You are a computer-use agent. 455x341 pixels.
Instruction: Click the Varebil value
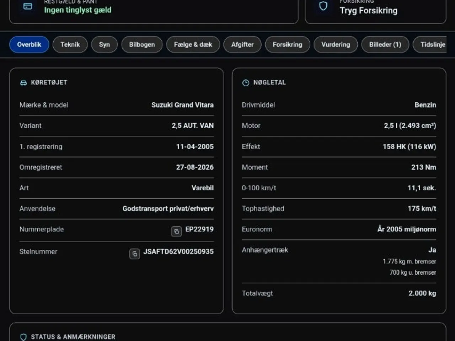[203, 188]
